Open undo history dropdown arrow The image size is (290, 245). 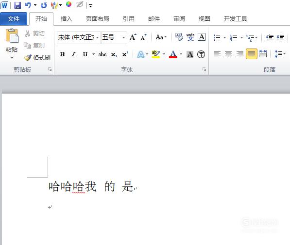(x=35, y=5)
